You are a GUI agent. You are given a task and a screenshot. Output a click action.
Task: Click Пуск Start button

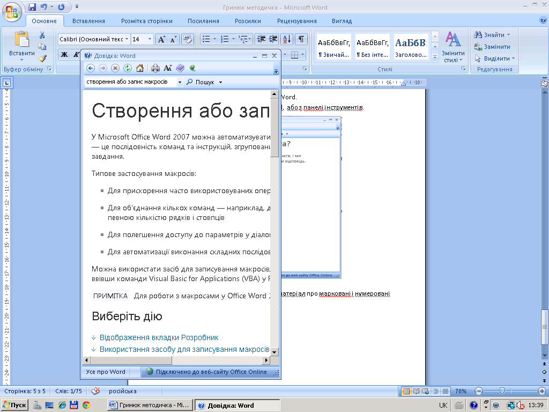[x=14, y=405]
